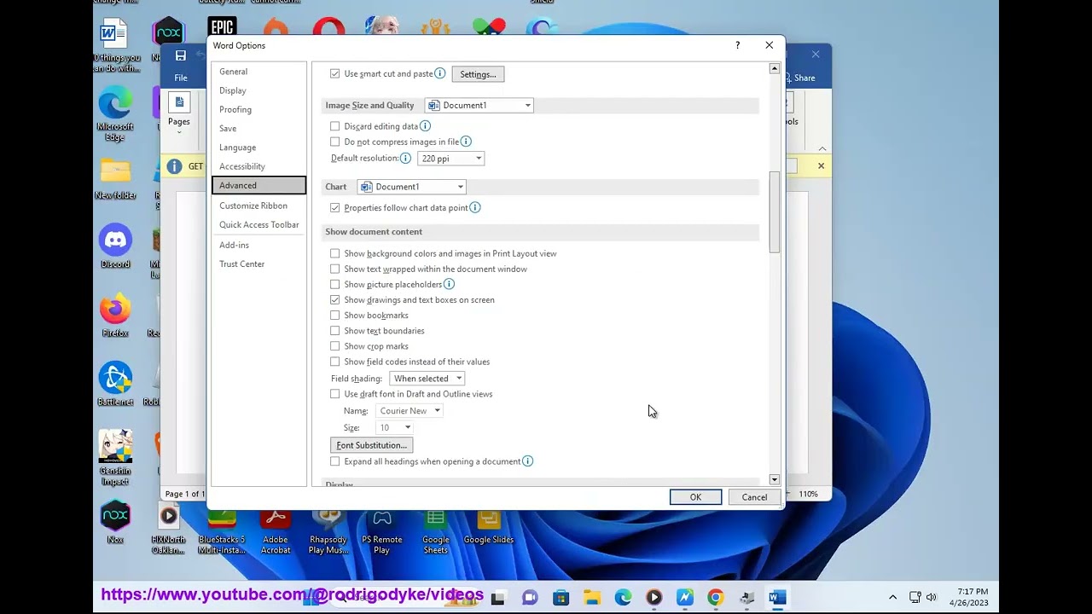
Task: Select Display category in Word Options
Action: (x=258, y=90)
